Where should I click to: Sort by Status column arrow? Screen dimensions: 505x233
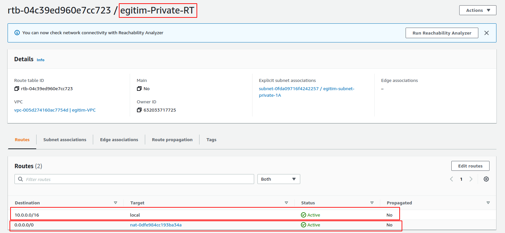(372, 203)
